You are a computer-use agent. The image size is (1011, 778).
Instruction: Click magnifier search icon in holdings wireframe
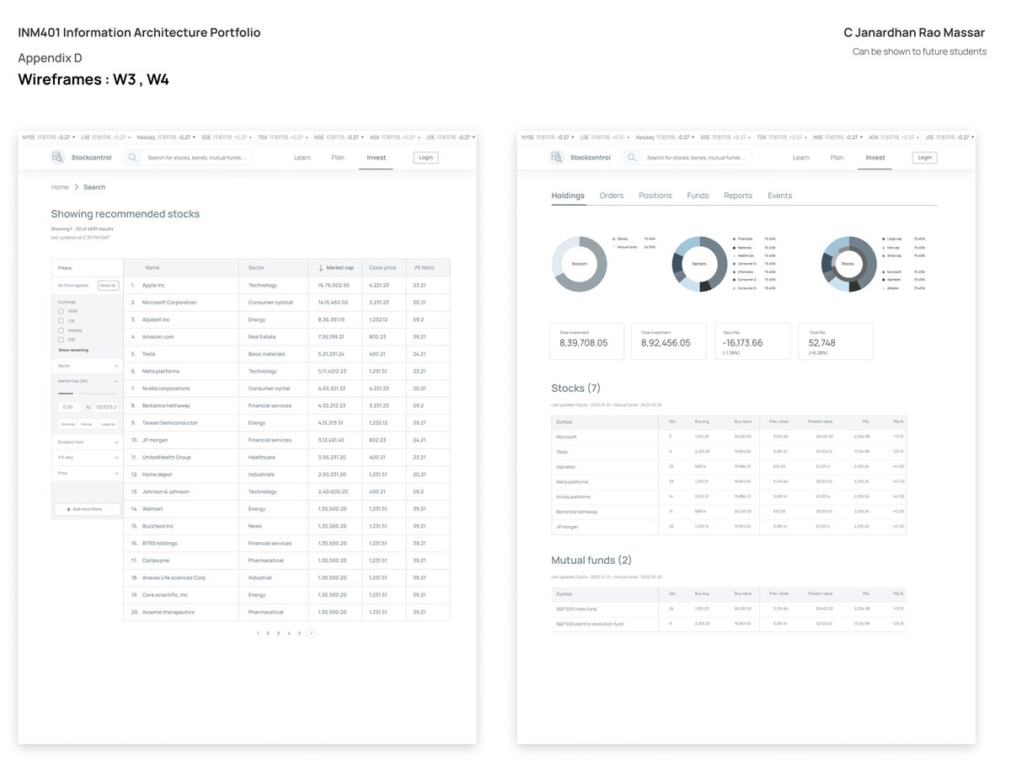click(631, 158)
